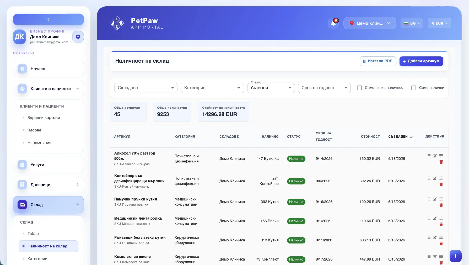Open list view for Ръкавици без латекс кутия
The height and width of the screenshot is (265, 469).
click(429, 237)
